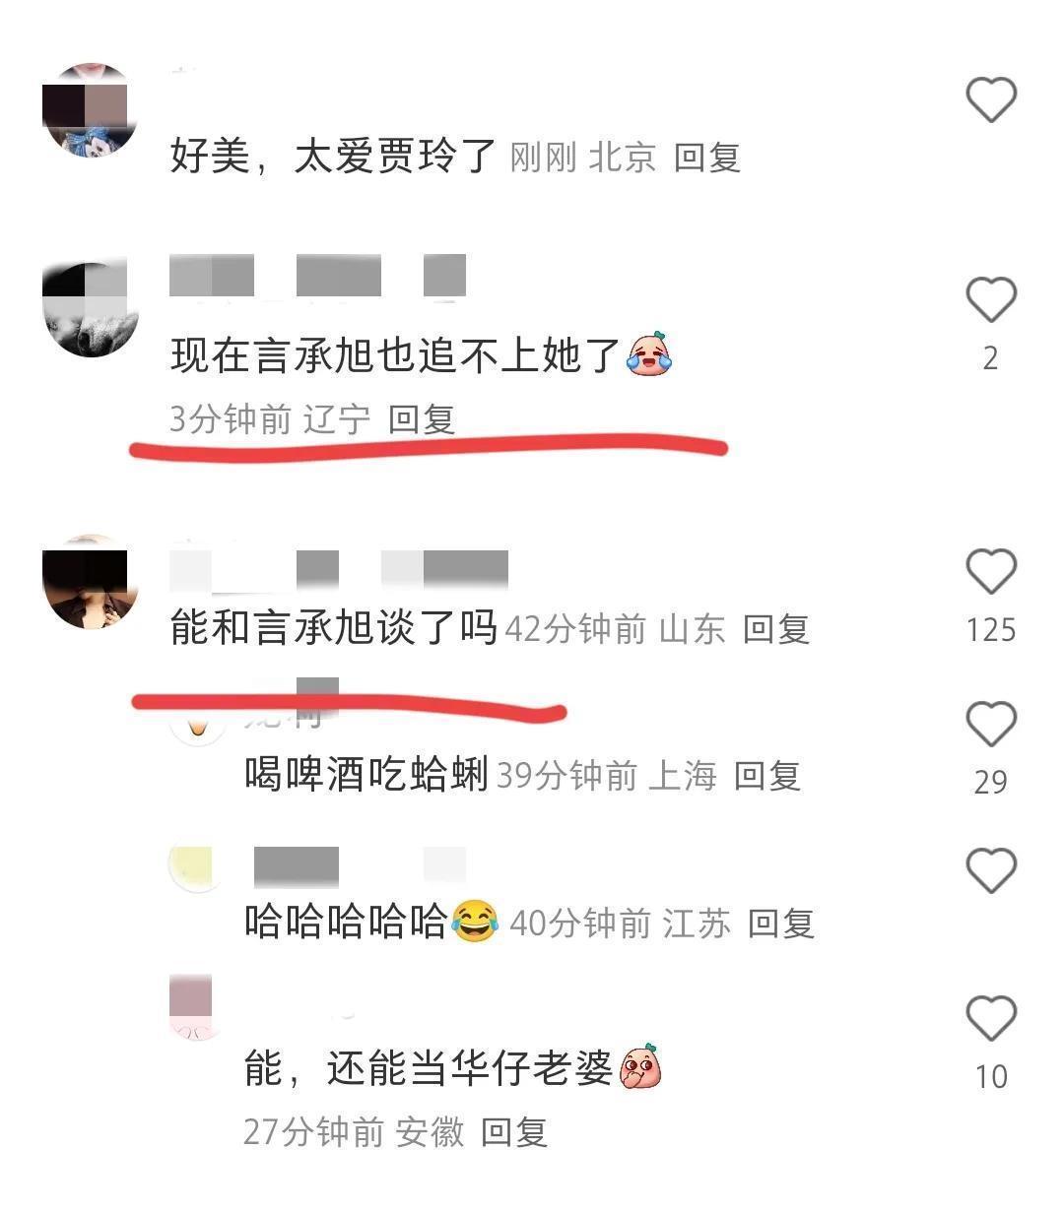
Task: Reply to the Jiangsu comment '哈哈哈哈哈'
Action: [781, 924]
